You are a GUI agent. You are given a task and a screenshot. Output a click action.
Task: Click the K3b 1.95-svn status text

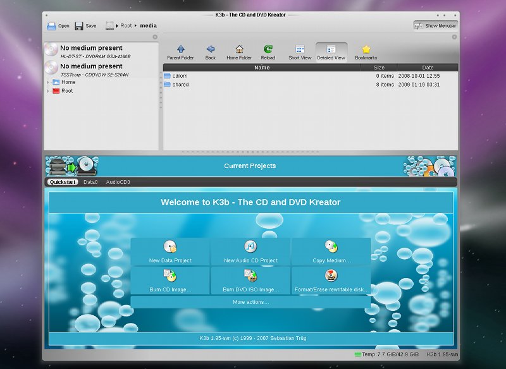pyautogui.click(x=442, y=354)
